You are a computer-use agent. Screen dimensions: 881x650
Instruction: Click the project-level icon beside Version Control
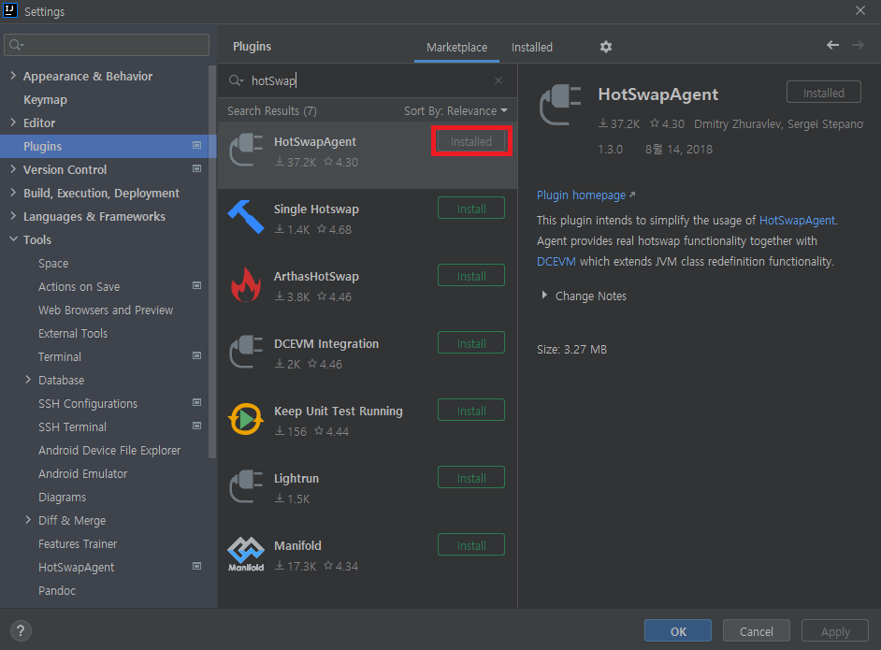coord(196,168)
